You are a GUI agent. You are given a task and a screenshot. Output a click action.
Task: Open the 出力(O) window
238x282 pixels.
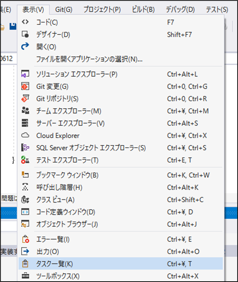click(x=47, y=252)
